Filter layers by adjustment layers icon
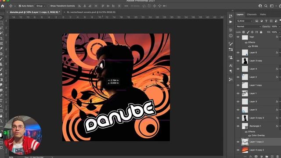 [262, 21]
